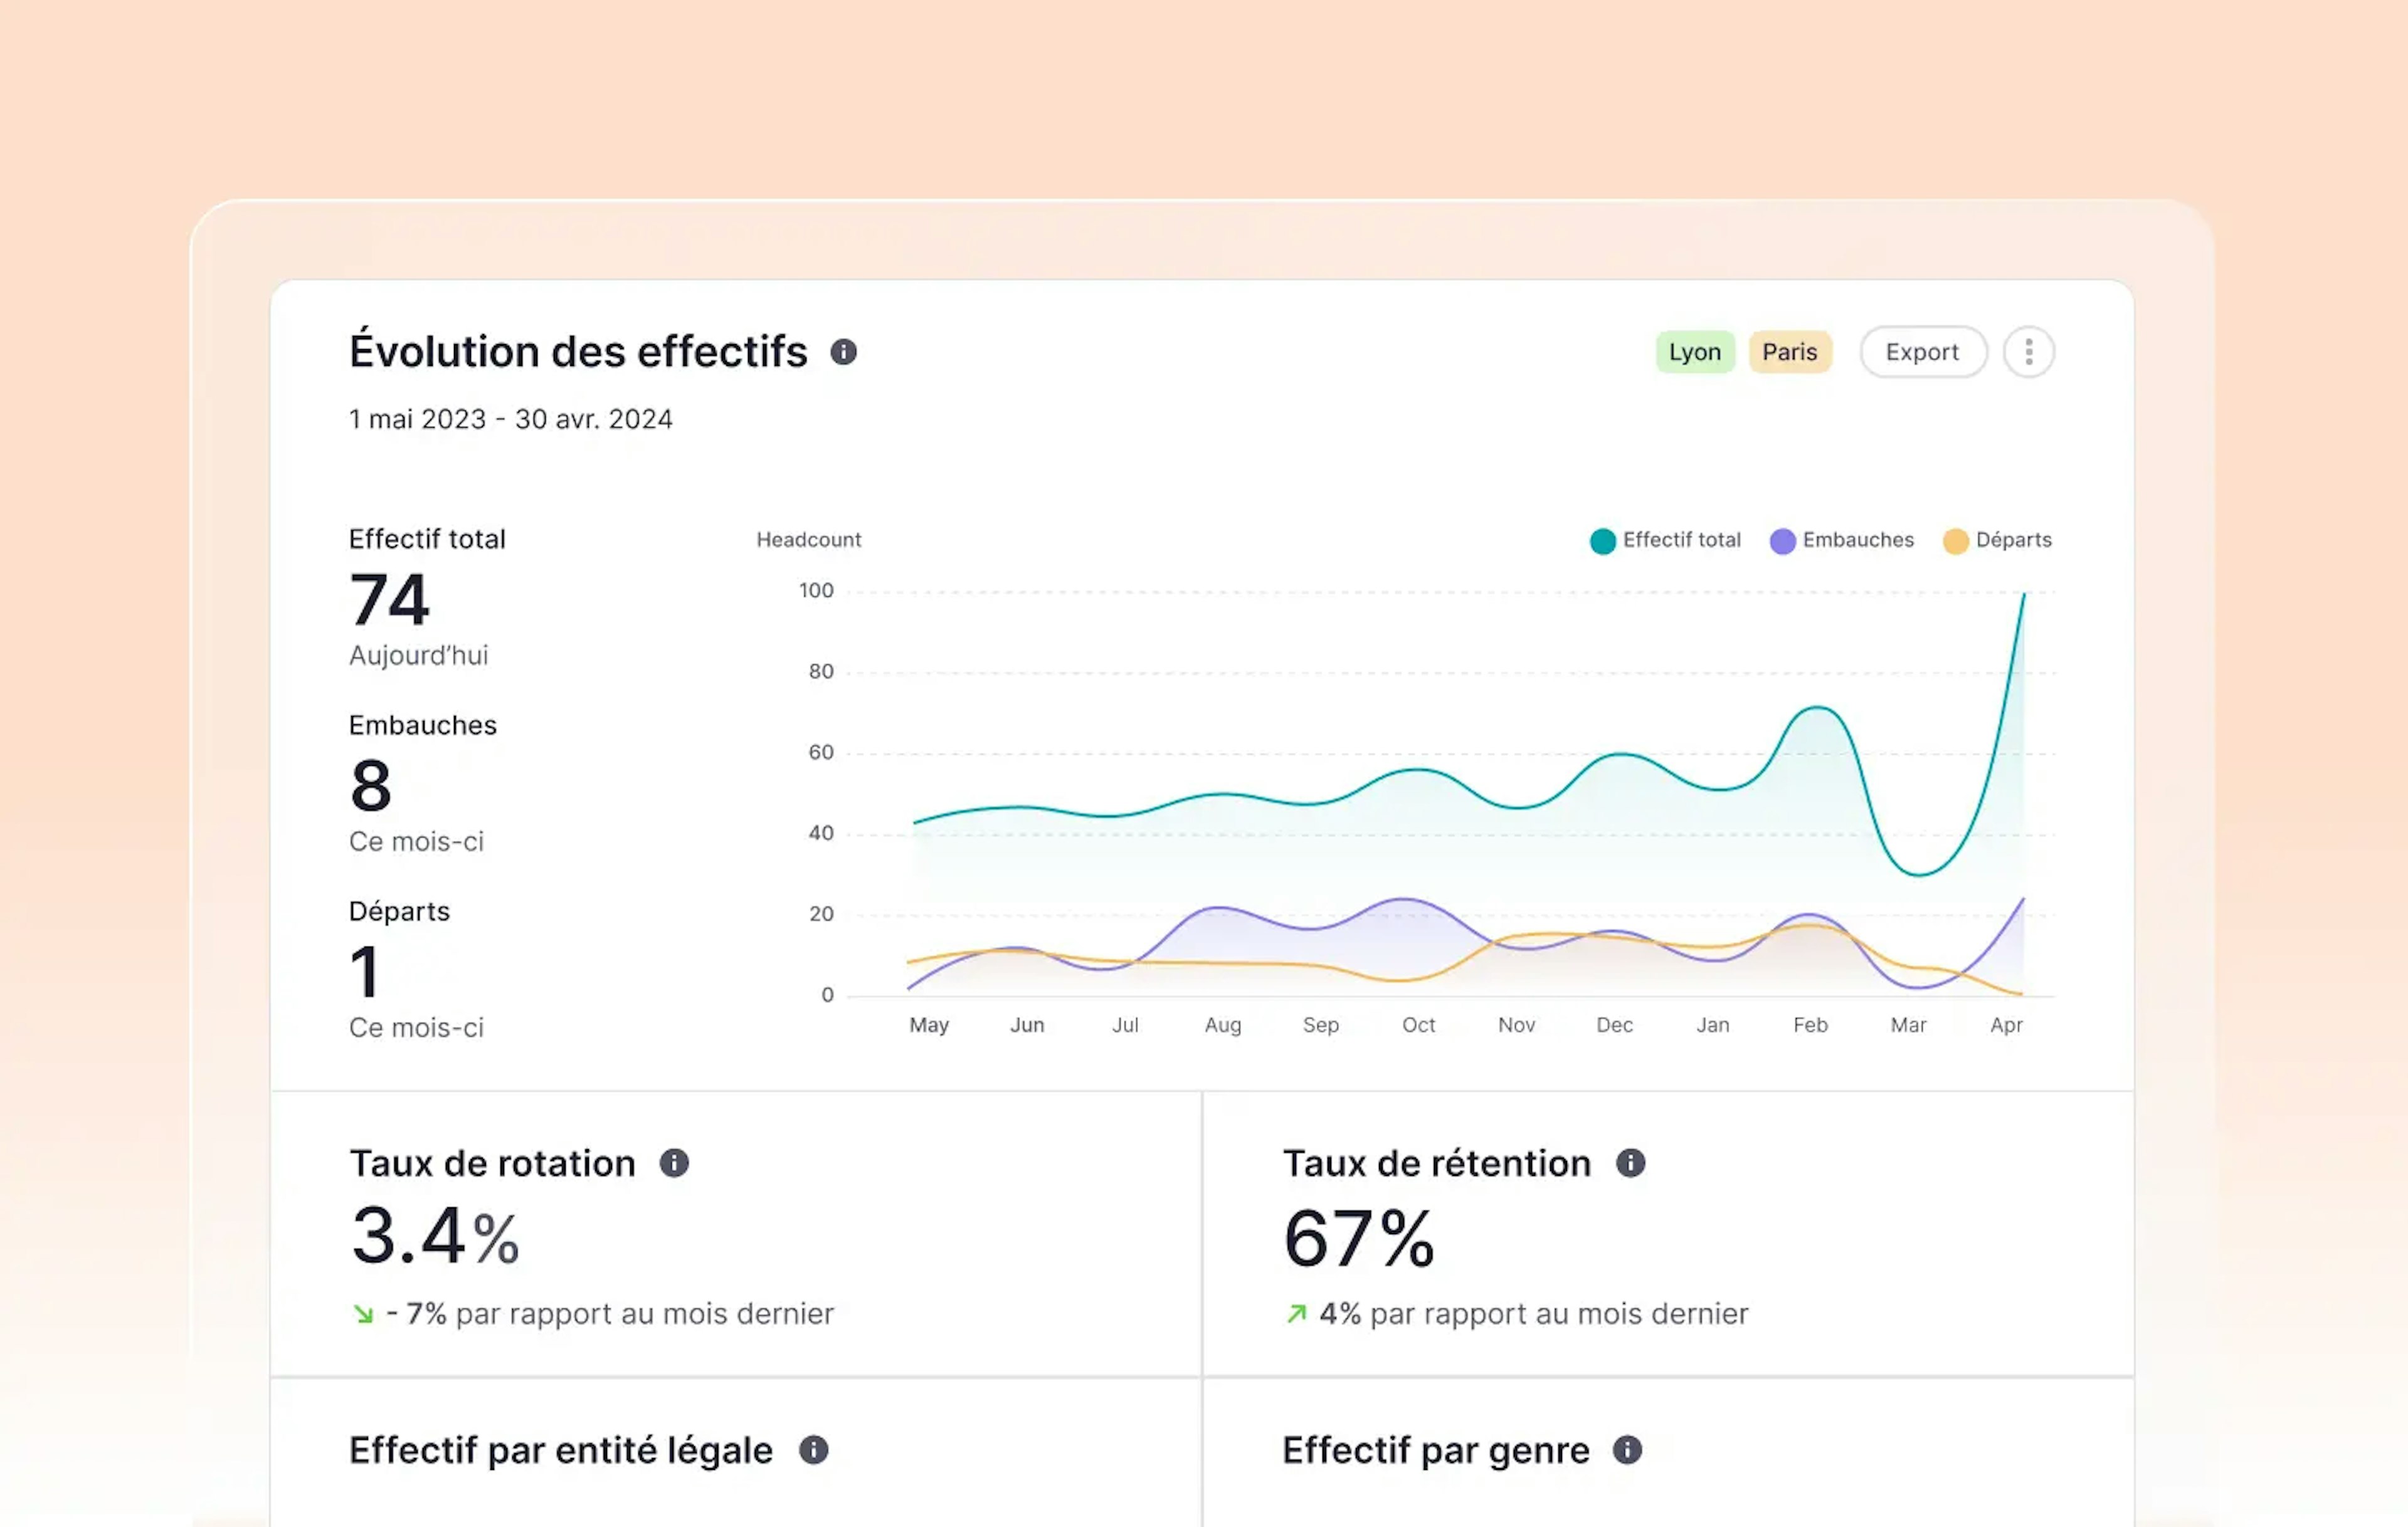Screen dimensions: 2408x1527
Task: Click the Export button
Action: point(1922,352)
